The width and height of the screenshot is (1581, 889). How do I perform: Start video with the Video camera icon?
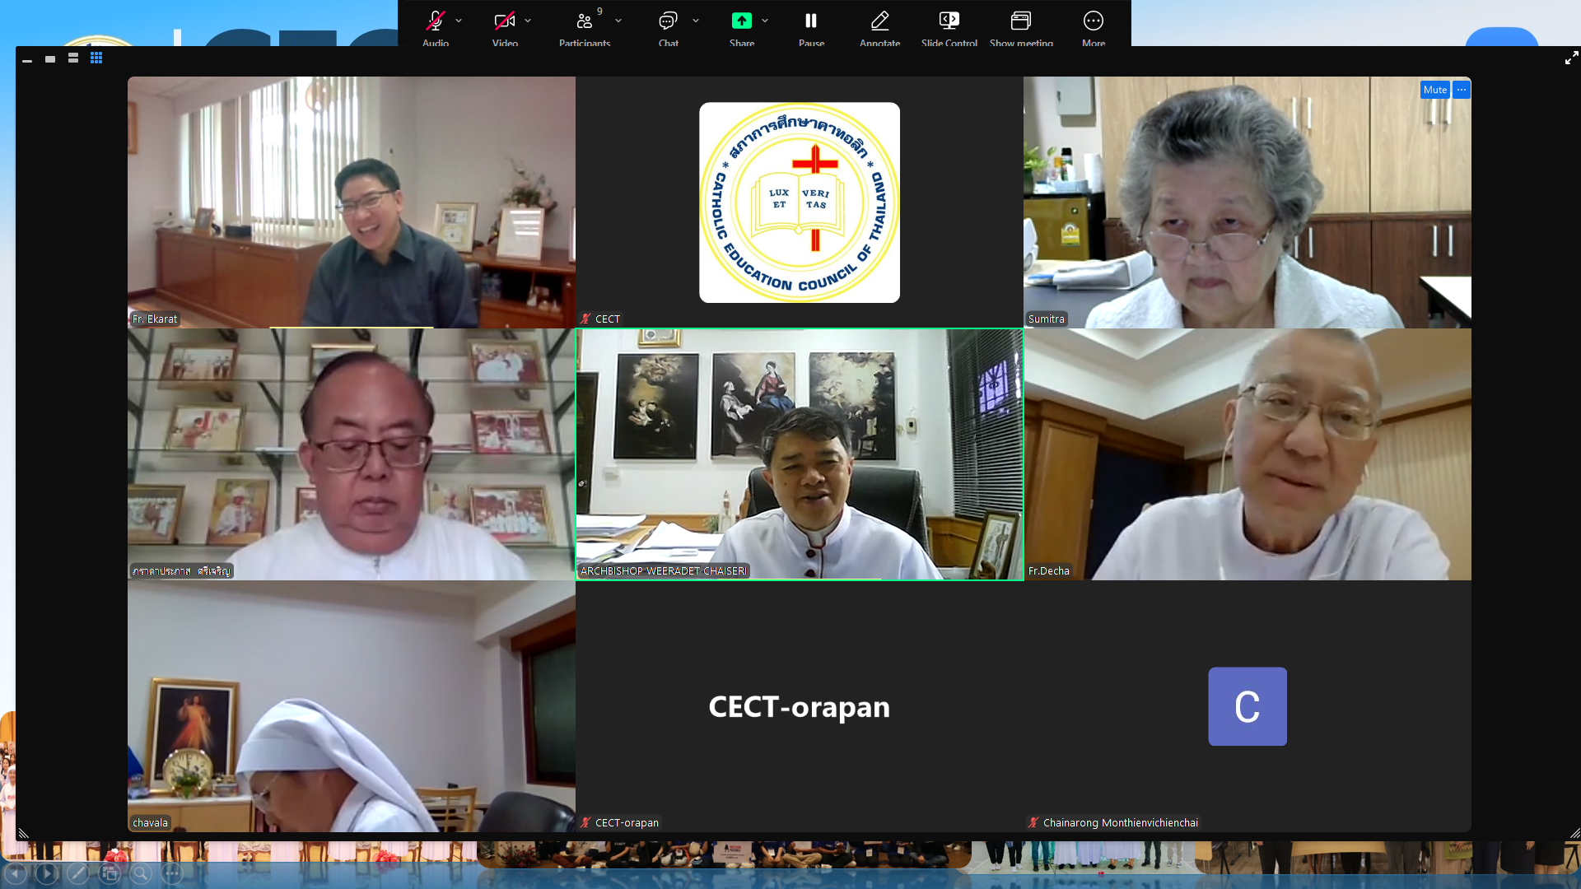pos(504,21)
